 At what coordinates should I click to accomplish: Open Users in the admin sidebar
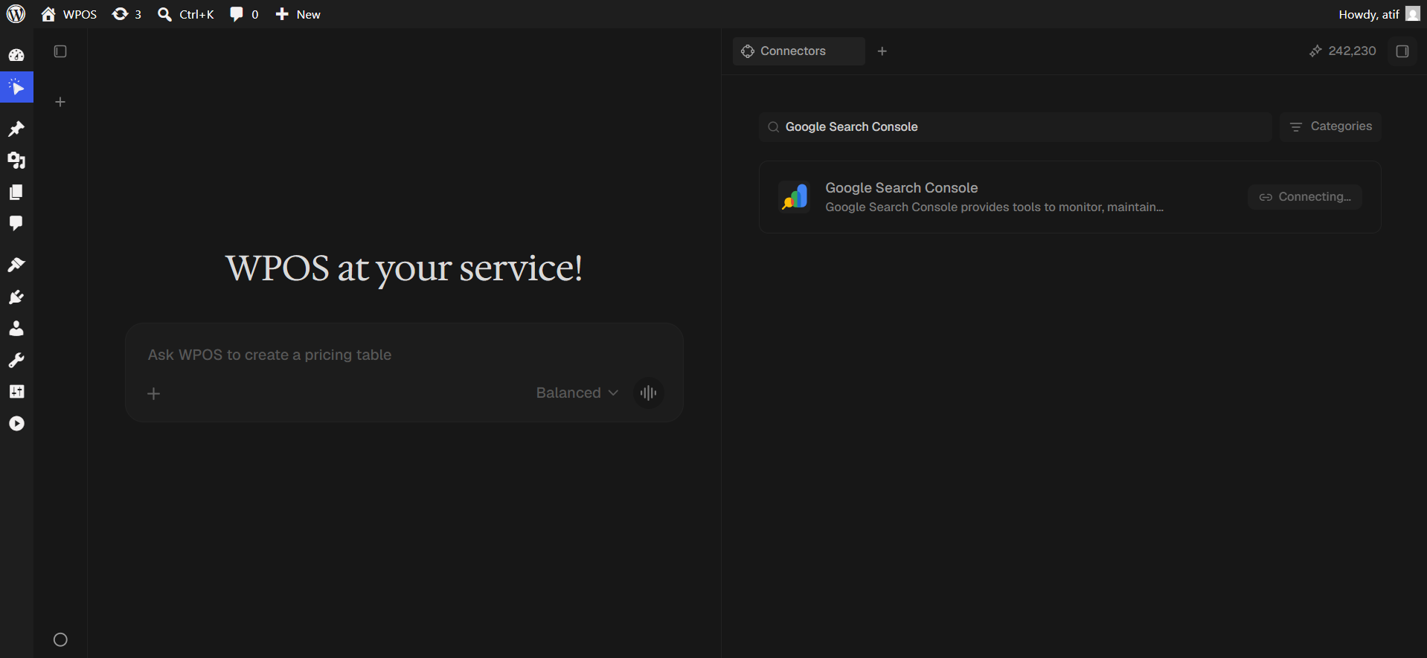tap(16, 329)
